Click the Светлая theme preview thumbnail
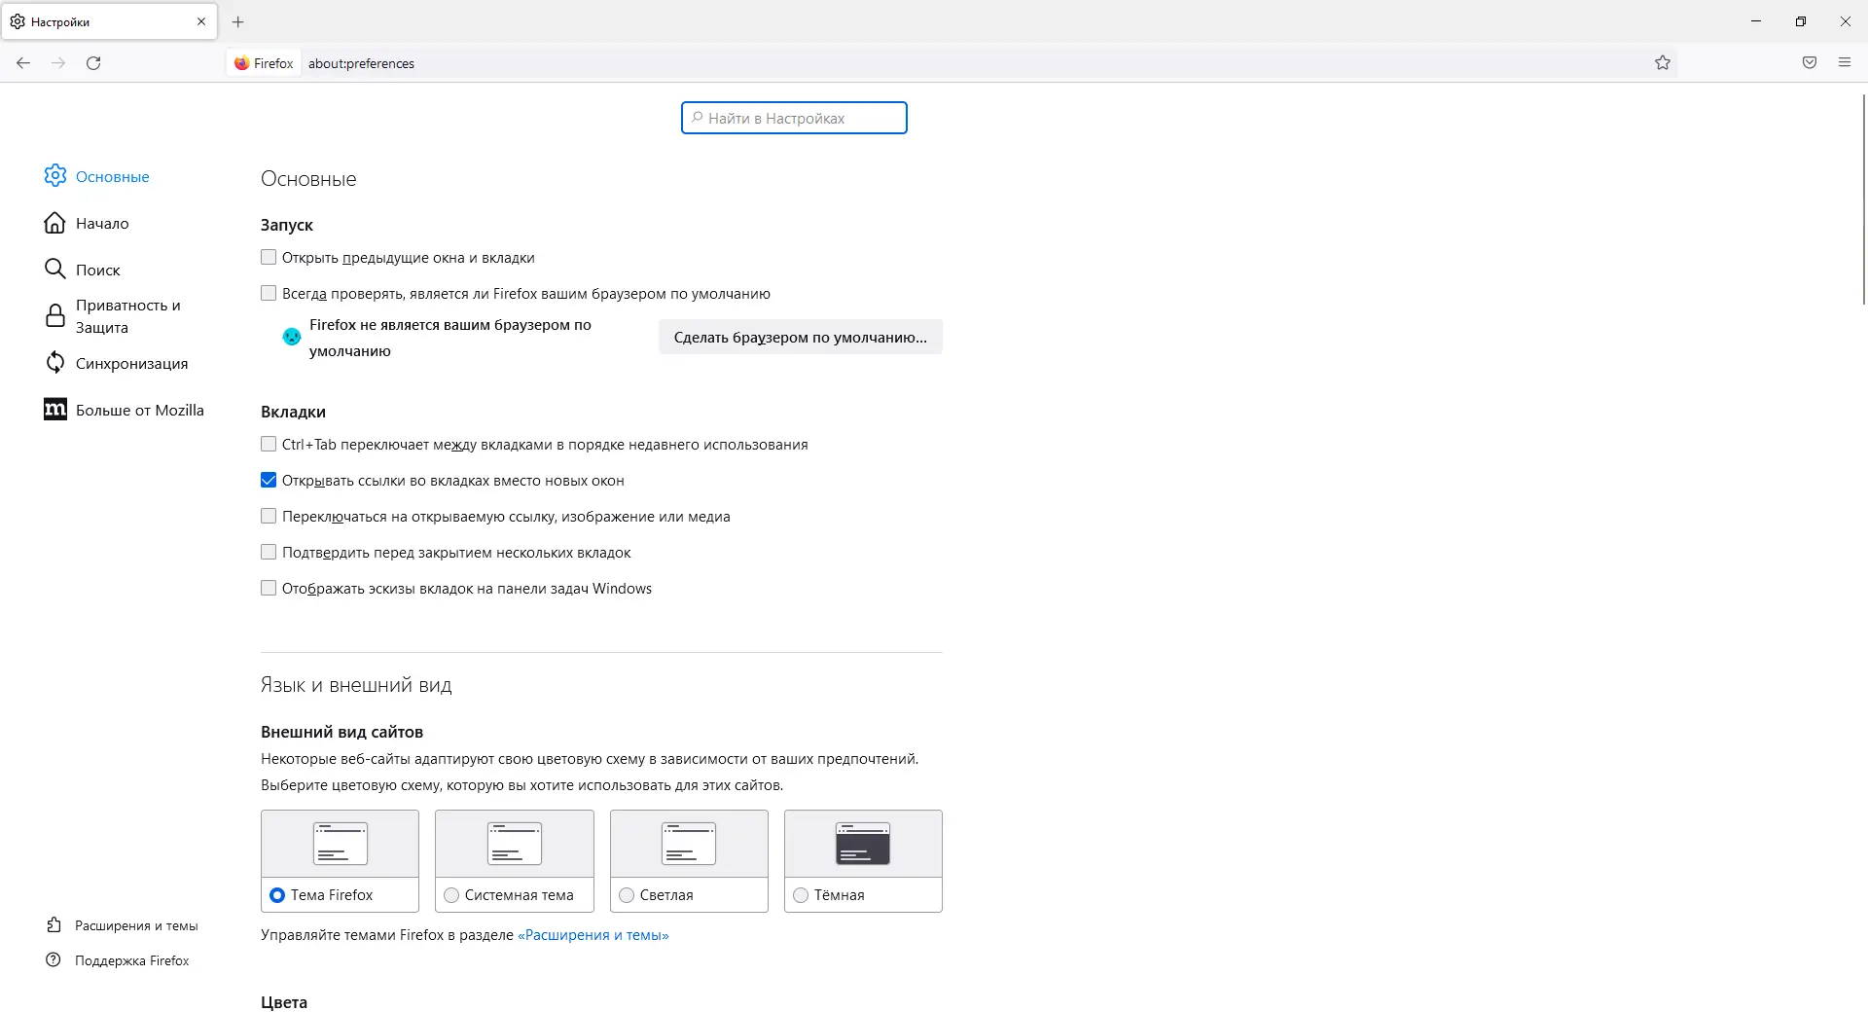This screenshot has width=1868, height=1012. [x=689, y=844]
